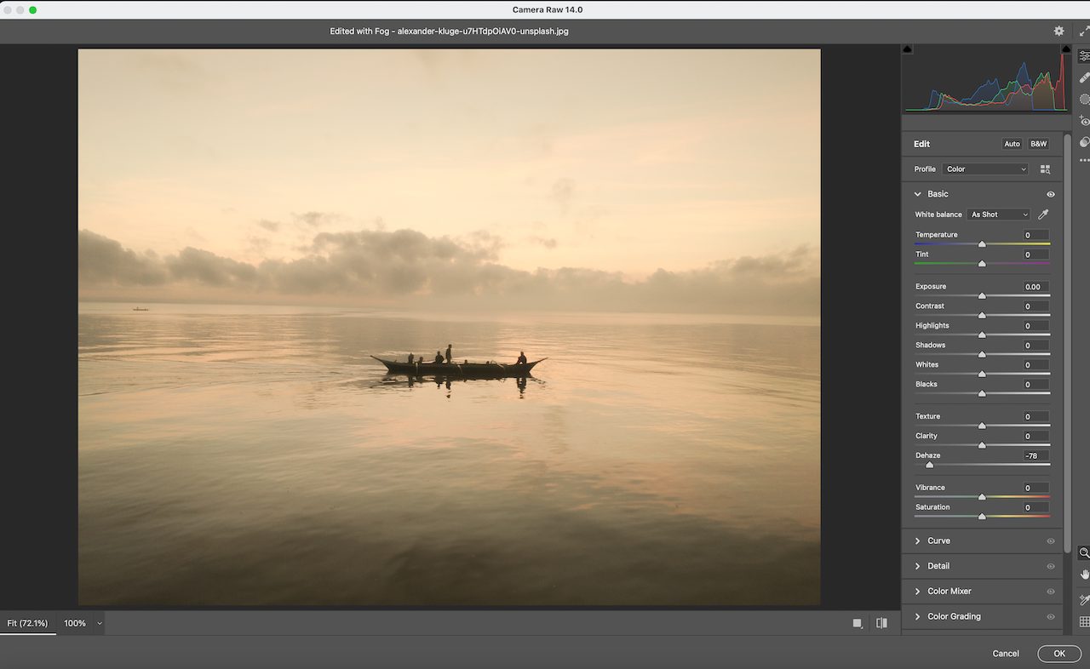1090x669 pixels.
Task: Open Camera Raw preferences gear icon
Action: (x=1058, y=31)
